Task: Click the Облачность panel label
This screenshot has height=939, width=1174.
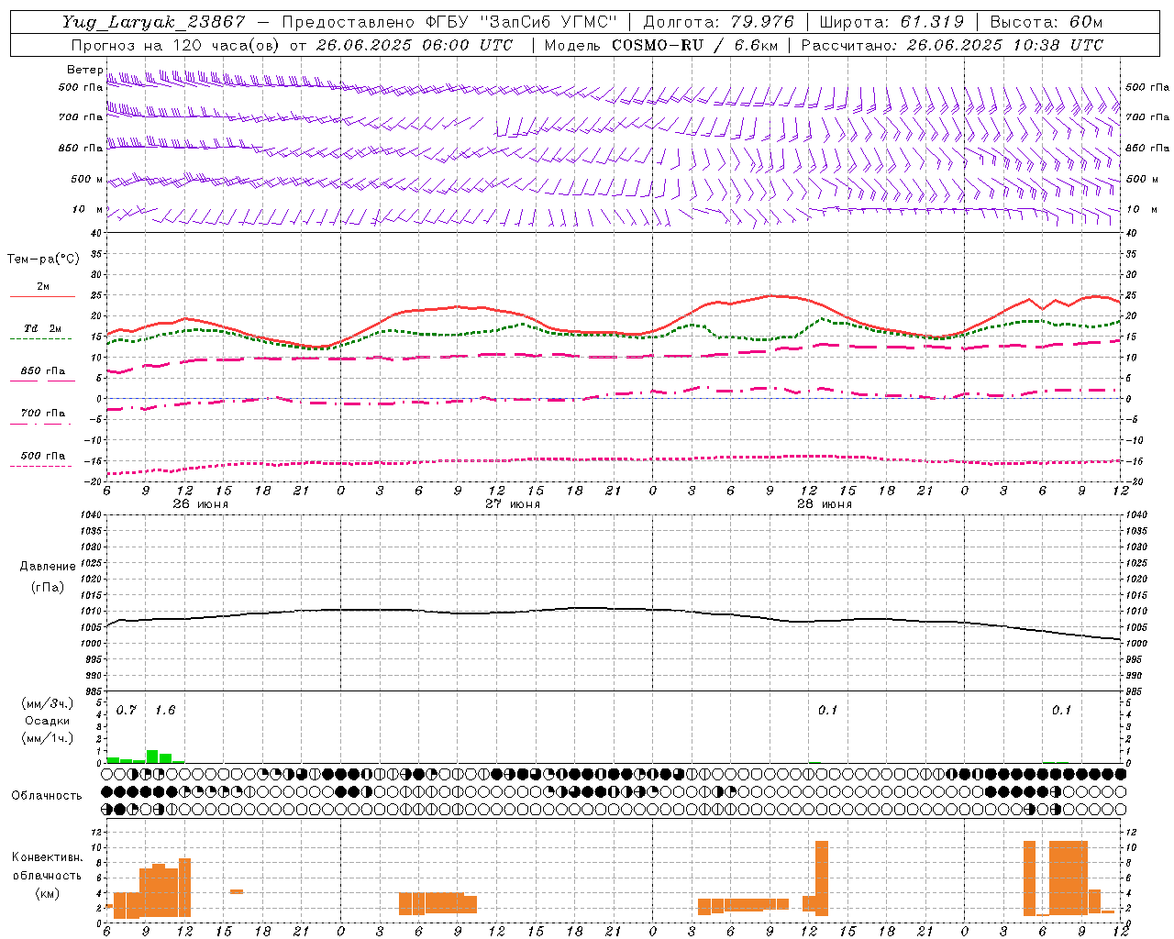Action: (47, 796)
